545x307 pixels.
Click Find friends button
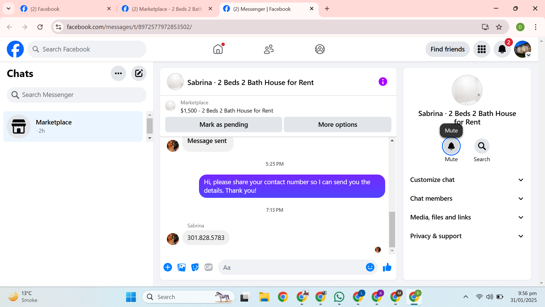click(x=448, y=49)
